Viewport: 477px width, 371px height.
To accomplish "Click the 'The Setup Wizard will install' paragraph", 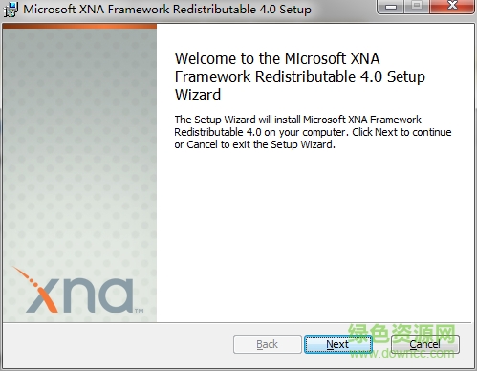I will [313, 132].
